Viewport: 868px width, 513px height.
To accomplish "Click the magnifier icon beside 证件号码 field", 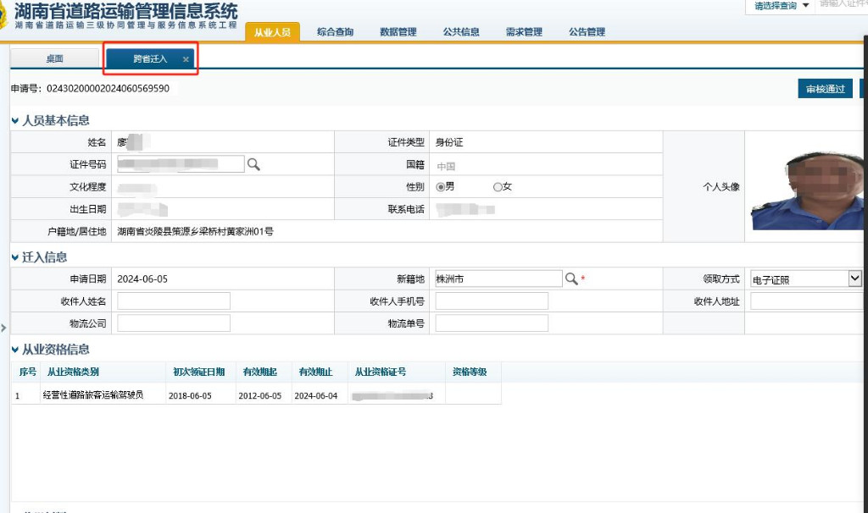I will pyautogui.click(x=253, y=164).
